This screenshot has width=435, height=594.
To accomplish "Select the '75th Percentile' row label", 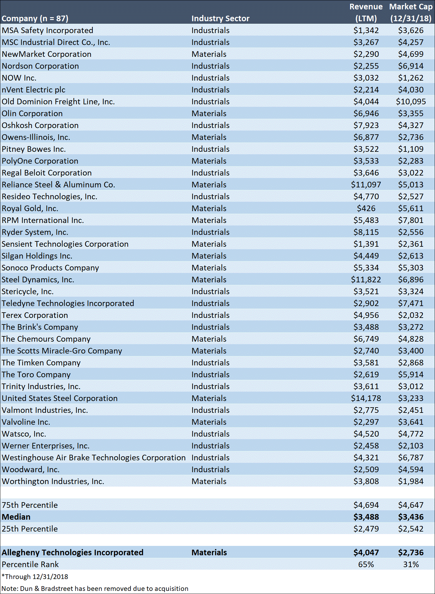I will [30, 505].
